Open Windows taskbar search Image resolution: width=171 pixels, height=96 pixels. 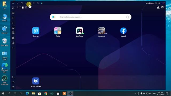(9, 93)
